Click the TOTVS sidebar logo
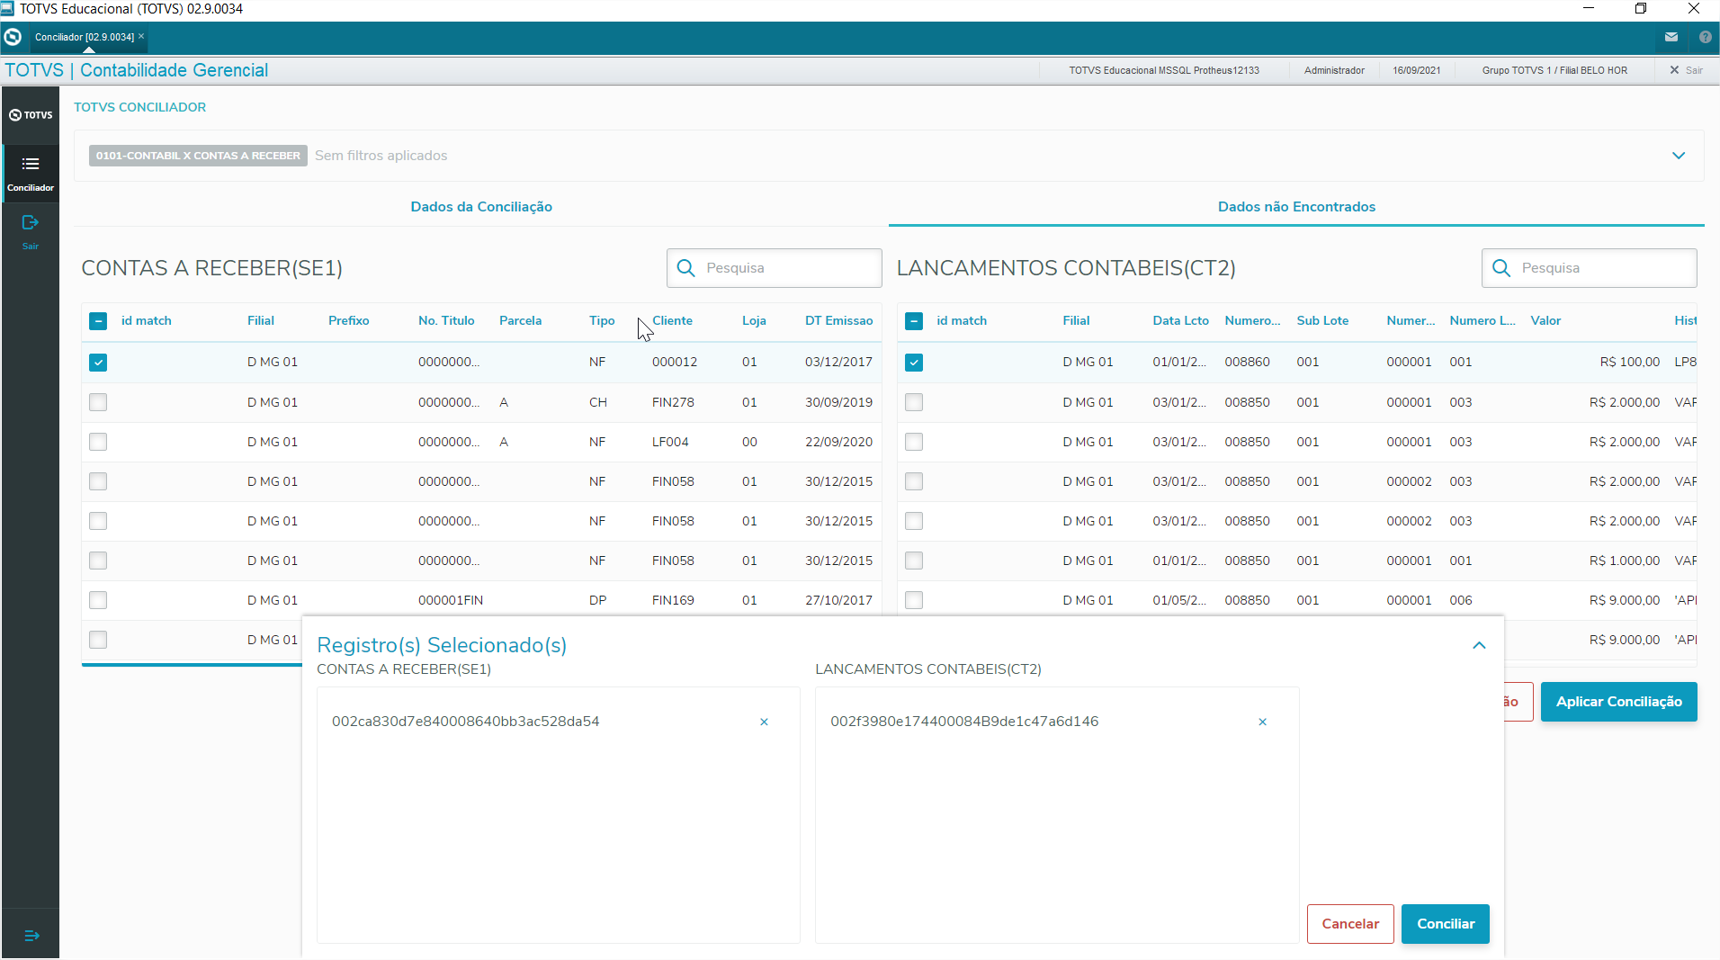The height and width of the screenshot is (960, 1720). click(31, 115)
